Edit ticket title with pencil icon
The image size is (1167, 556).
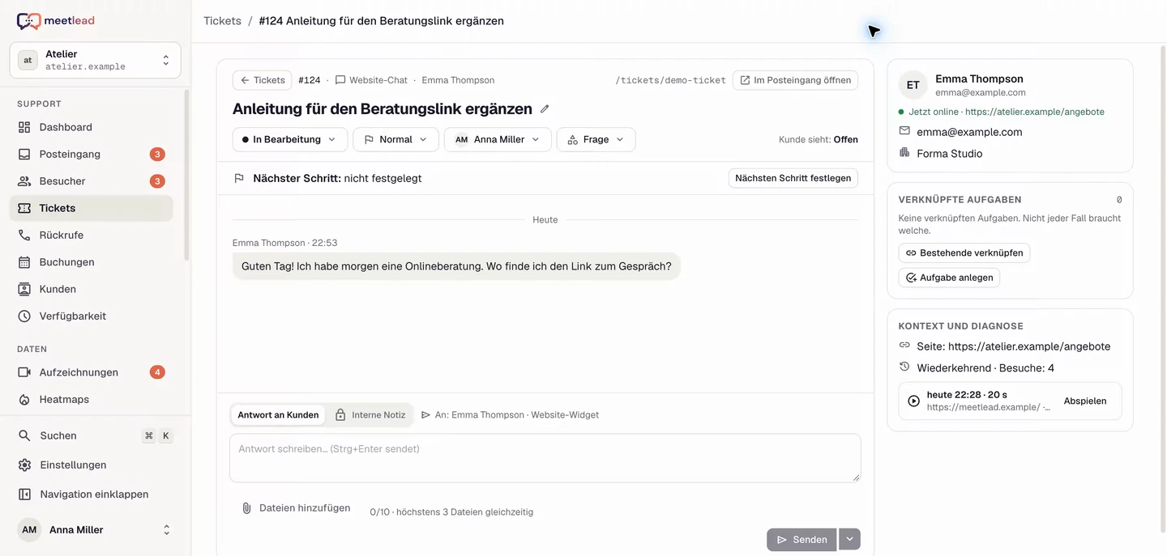[545, 108]
